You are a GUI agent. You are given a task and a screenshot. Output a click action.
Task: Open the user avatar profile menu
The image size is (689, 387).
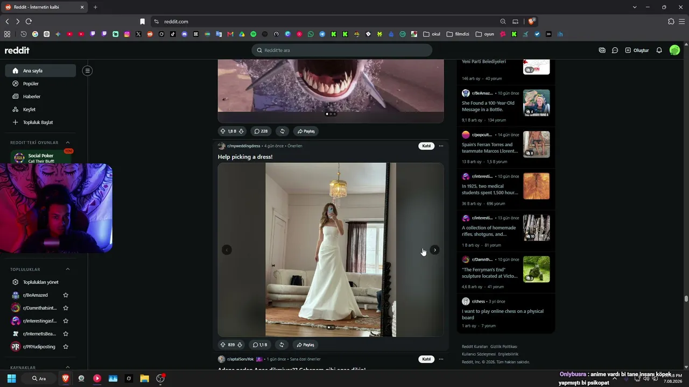point(674,50)
